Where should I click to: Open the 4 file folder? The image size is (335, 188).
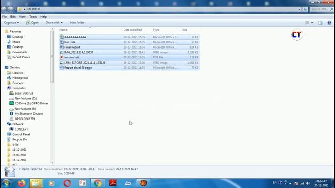pos(15,145)
